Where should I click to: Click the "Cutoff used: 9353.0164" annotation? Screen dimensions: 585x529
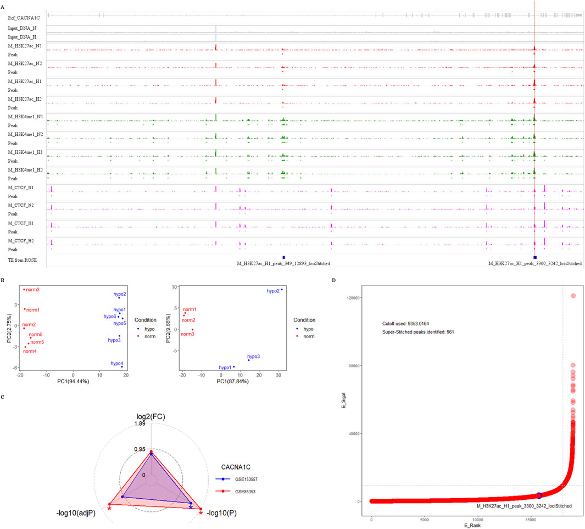coord(405,323)
